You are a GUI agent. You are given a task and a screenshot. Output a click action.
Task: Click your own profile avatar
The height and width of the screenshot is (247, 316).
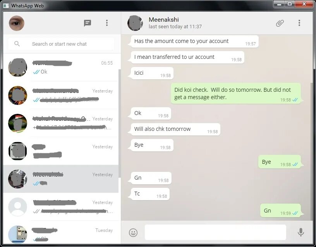(17, 23)
